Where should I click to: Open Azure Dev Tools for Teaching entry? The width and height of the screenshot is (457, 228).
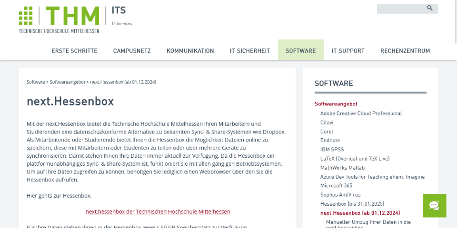pos(372,177)
